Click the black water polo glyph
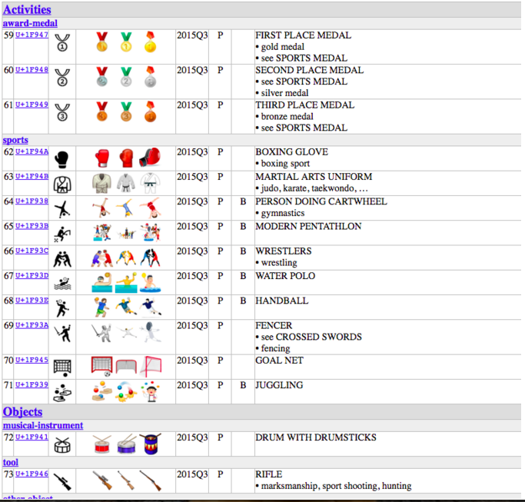Viewport: 525px width, 502px height. (x=63, y=283)
